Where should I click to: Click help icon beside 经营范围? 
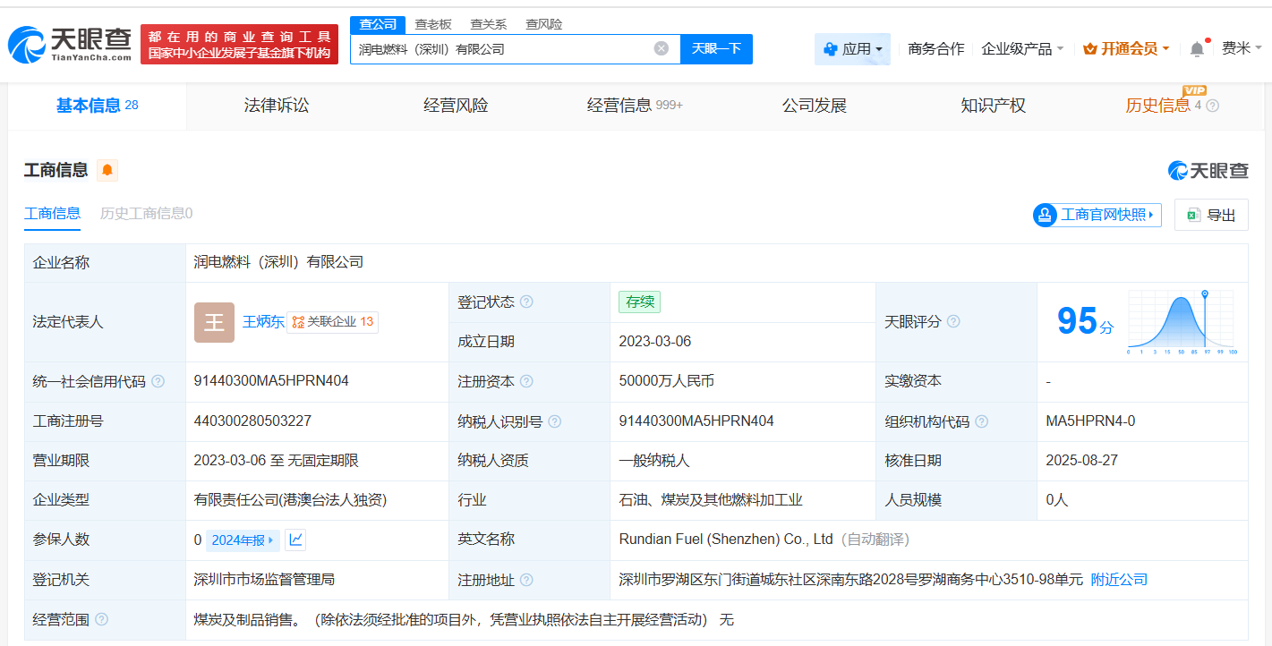(x=102, y=619)
